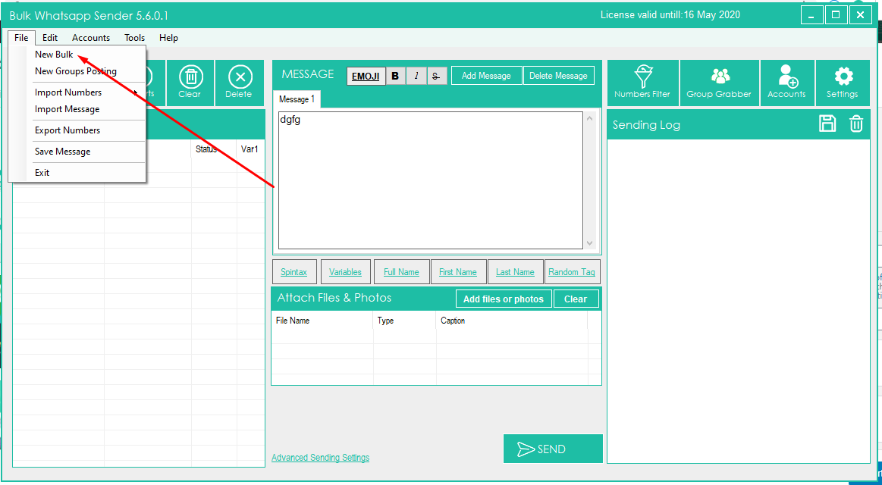Open the Advanced Sending Settings link
The image size is (882, 485).
pyautogui.click(x=320, y=458)
